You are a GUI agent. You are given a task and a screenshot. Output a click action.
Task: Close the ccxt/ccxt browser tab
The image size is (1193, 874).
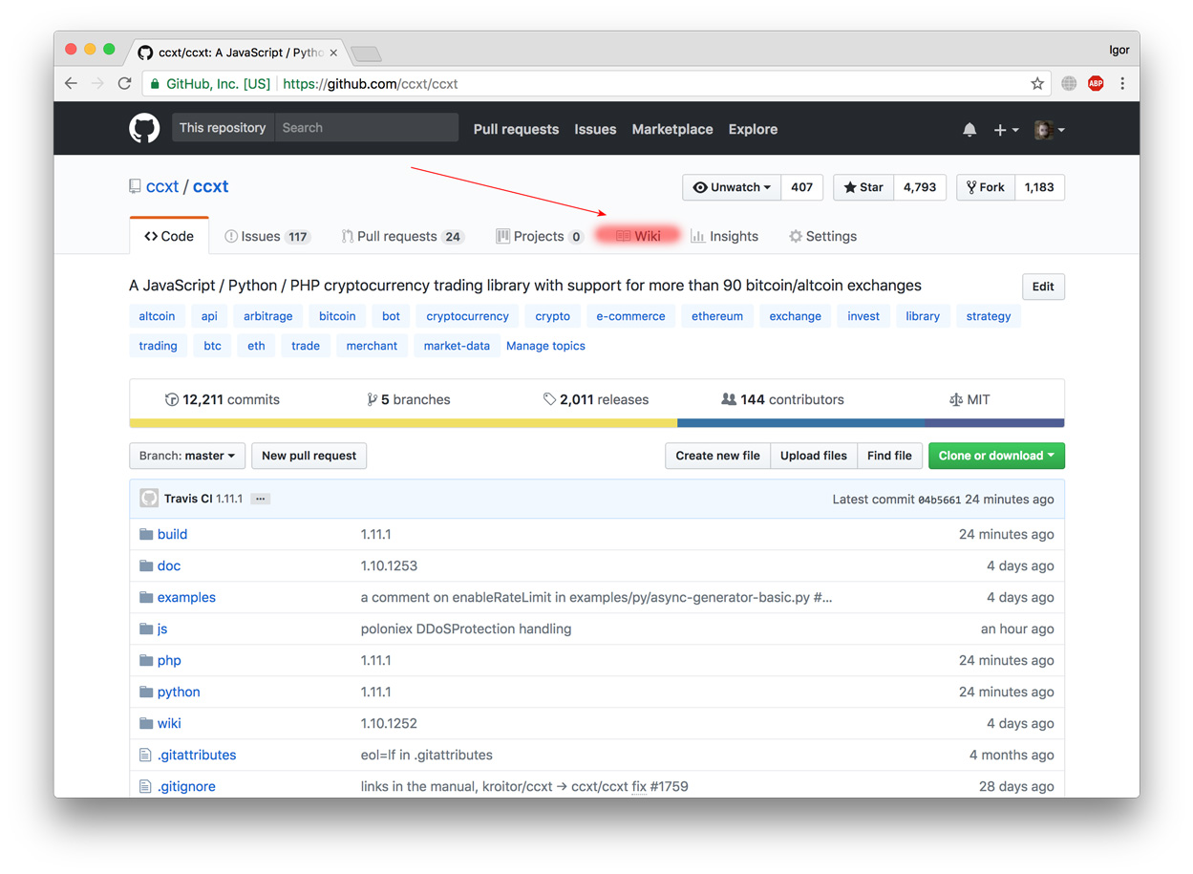click(333, 53)
